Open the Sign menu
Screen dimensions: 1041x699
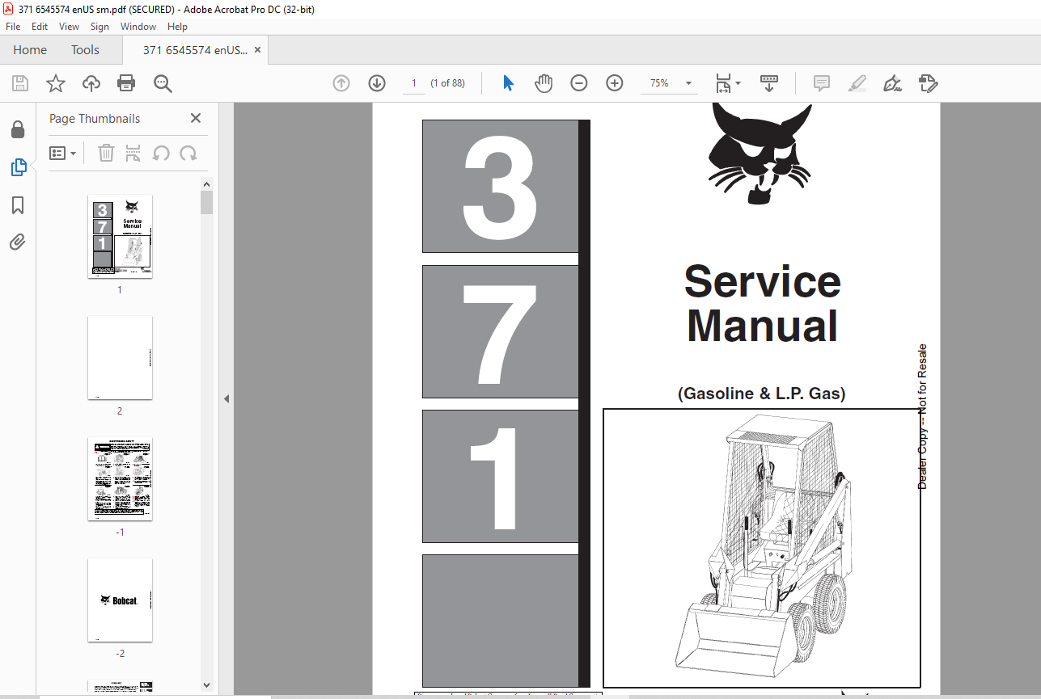tap(99, 27)
